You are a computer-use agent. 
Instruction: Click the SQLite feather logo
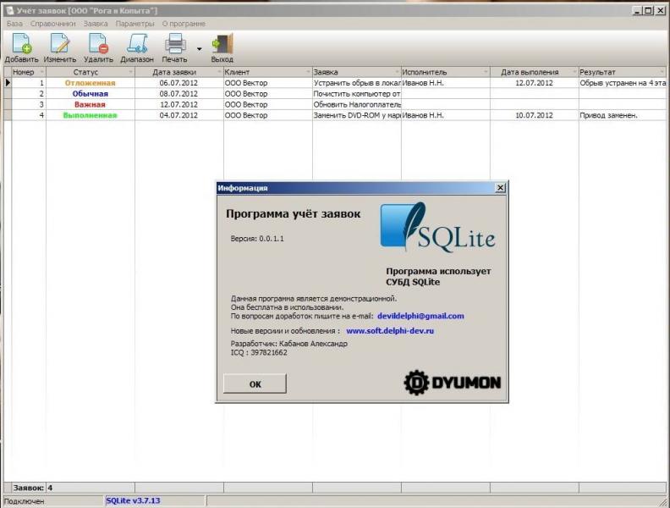tap(438, 227)
